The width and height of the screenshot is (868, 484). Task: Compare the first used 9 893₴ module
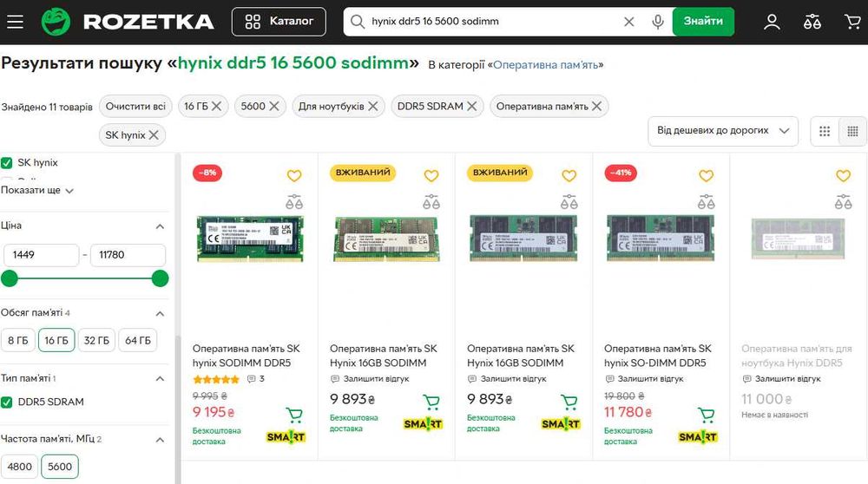(x=431, y=201)
